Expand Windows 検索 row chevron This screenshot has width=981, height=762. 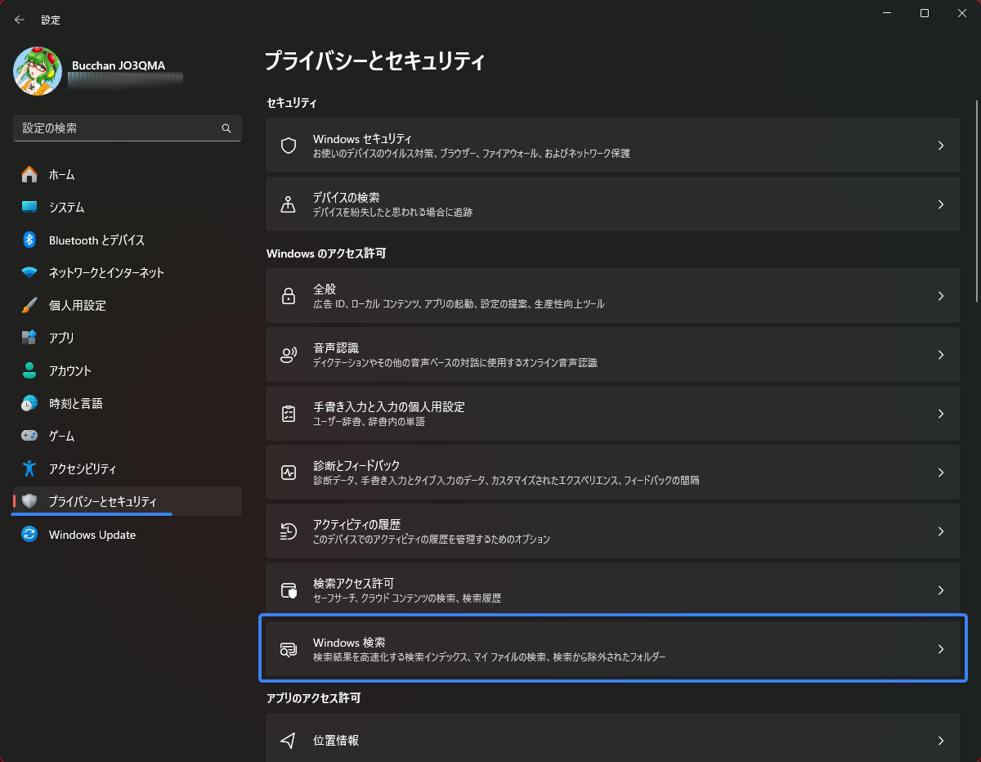[x=941, y=649]
